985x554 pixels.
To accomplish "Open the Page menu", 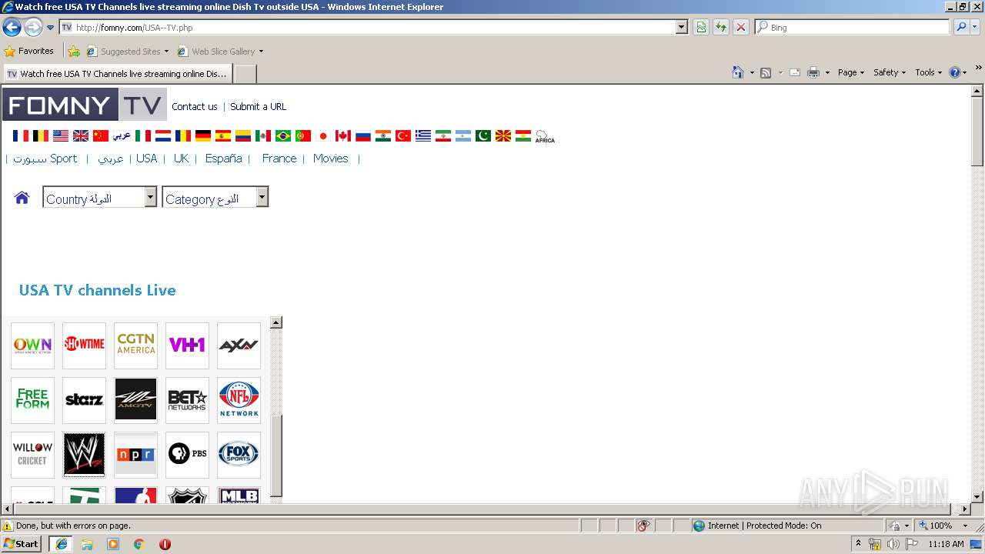I will pyautogui.click(x=851, y=72).
